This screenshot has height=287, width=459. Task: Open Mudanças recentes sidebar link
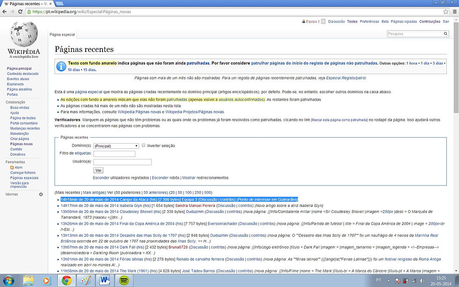[x=25, y=128]
